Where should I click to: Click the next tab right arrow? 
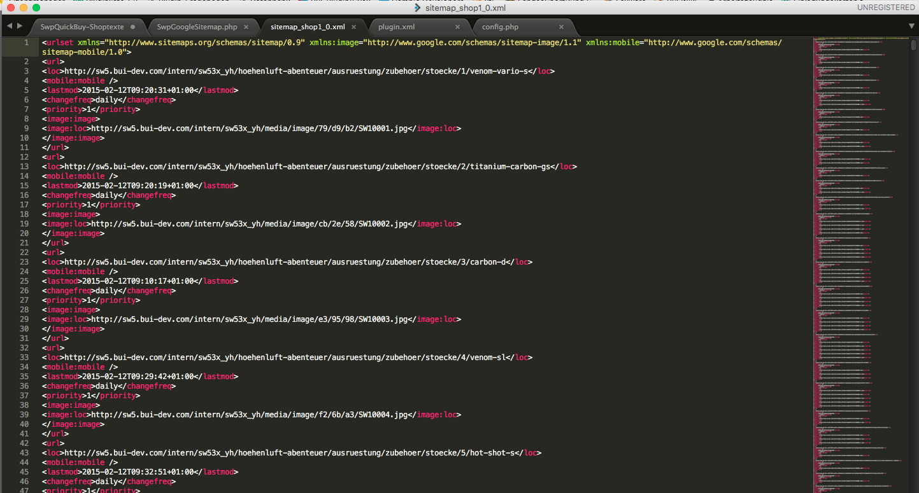(x=20, y=26)
